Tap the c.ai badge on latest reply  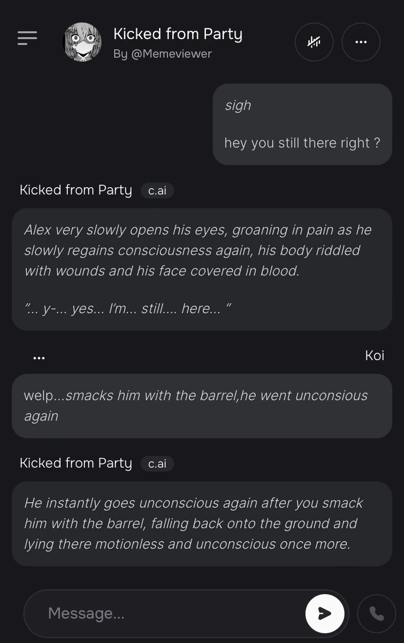coord(157,463)
